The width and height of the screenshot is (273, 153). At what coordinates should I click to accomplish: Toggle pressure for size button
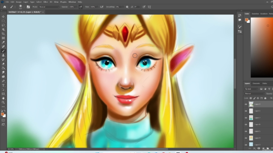[144, 7]
